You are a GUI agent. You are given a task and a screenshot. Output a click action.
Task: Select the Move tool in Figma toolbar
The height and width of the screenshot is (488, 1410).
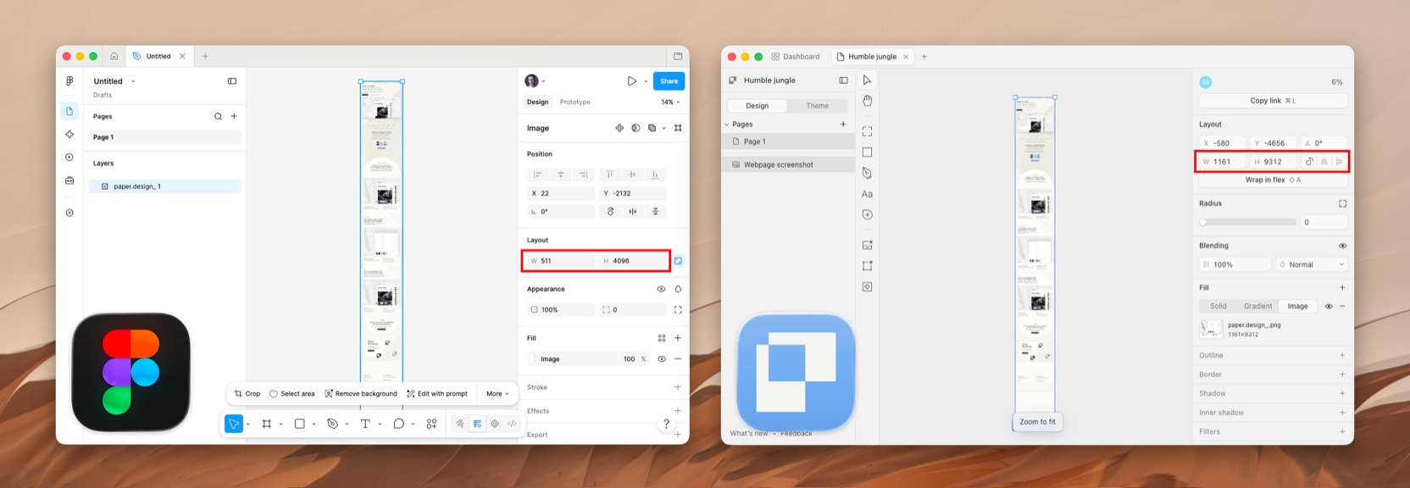pyautogui.click(x=234, y=424)
